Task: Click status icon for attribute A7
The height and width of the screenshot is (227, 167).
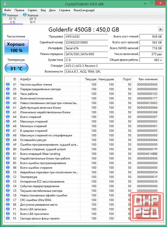Action: [8, 130]
